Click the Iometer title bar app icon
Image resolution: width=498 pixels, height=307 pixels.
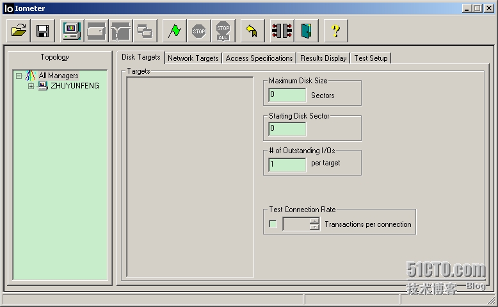8,8
